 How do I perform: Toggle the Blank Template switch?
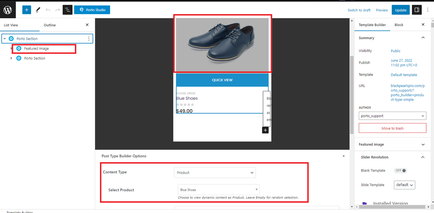point(400,171)
